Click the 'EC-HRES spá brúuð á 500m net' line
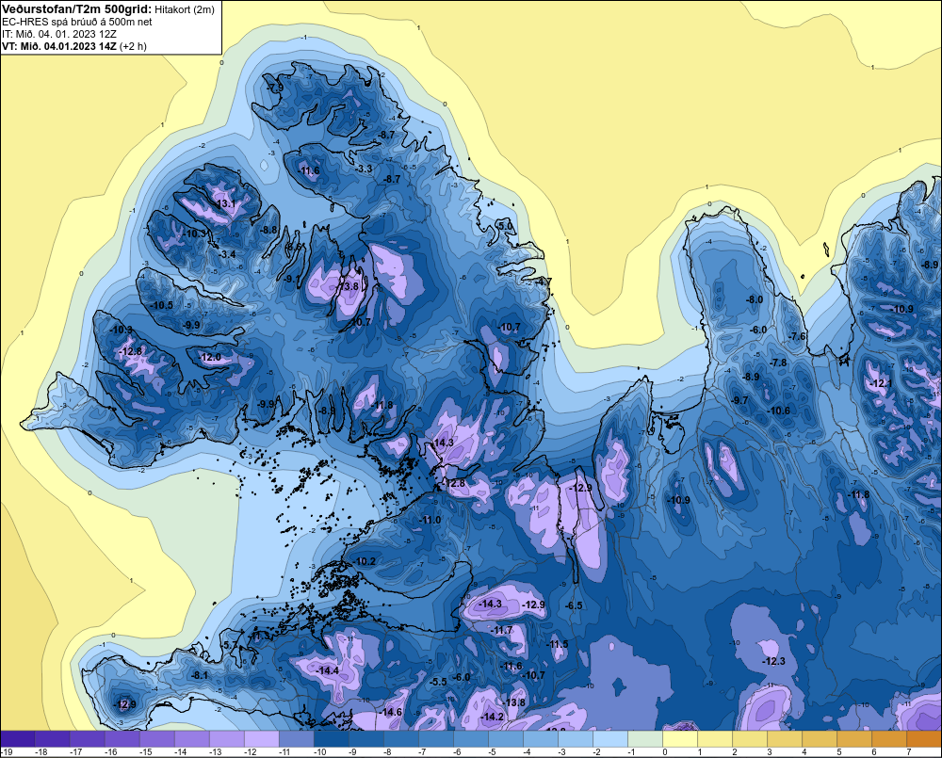Screen dimensions: 942x758 77,22
